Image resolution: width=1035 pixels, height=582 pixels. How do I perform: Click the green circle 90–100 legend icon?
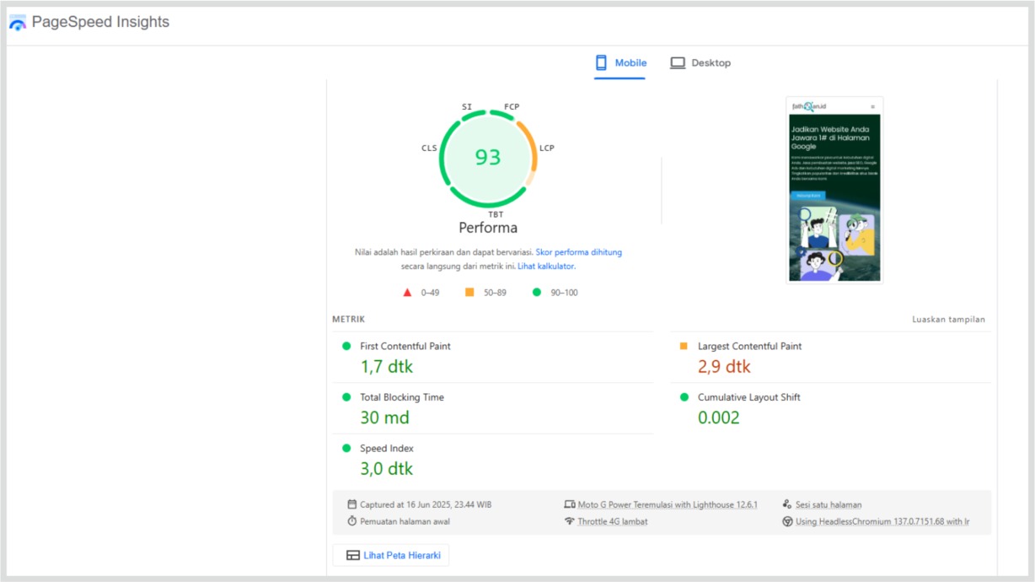click(537, 293)
